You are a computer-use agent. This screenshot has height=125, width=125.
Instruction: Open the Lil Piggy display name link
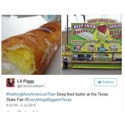26,81
